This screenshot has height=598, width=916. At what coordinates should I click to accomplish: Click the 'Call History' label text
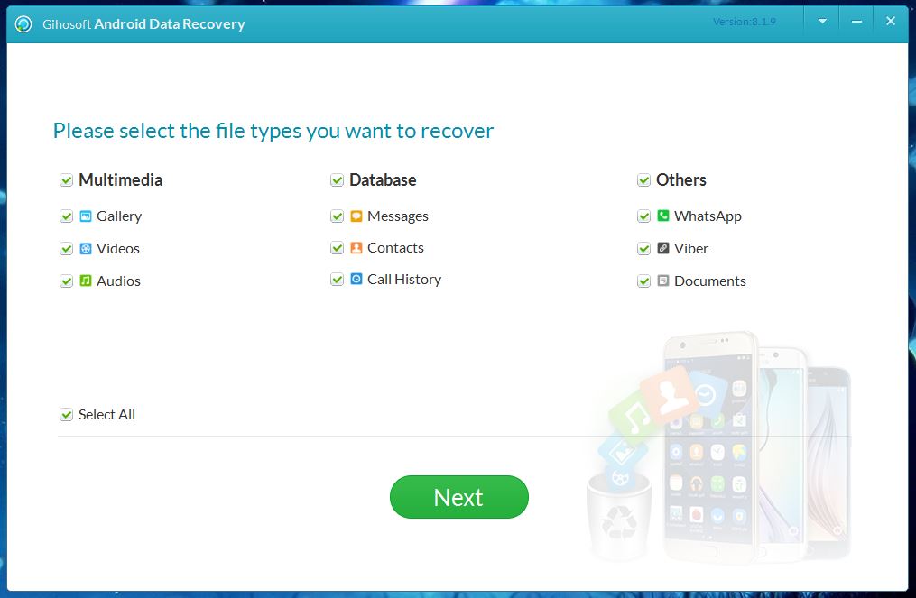[404, 280]
